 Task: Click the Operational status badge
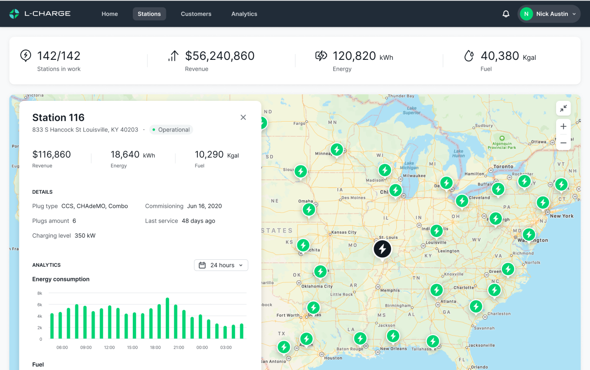[171, 130]
